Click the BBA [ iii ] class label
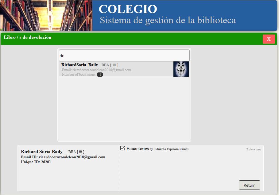The width and height of the screenshot is (279, 195). tap(76, 152)
